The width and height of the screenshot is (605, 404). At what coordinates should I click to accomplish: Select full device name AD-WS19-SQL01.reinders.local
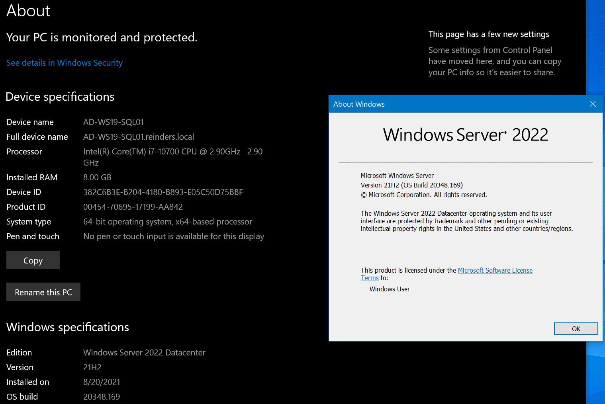pos(139,137)
